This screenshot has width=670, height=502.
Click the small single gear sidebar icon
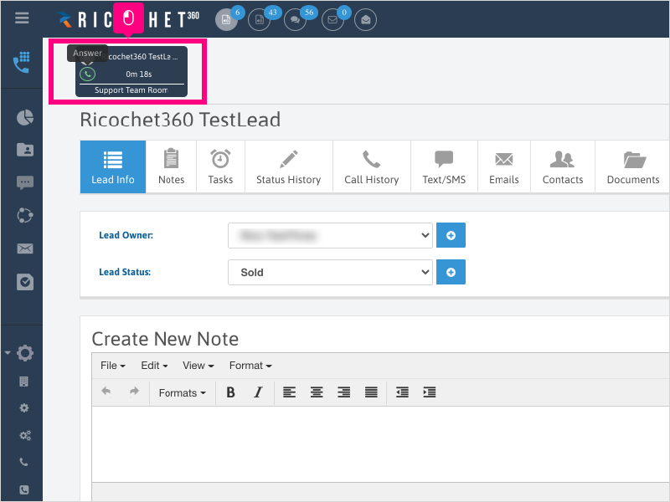24,408
